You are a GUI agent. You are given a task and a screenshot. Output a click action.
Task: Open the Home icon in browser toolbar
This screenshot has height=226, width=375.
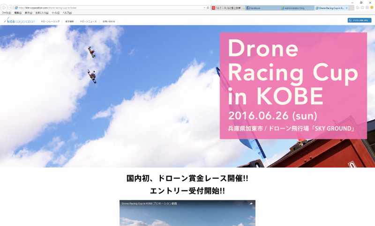point(358,8)
